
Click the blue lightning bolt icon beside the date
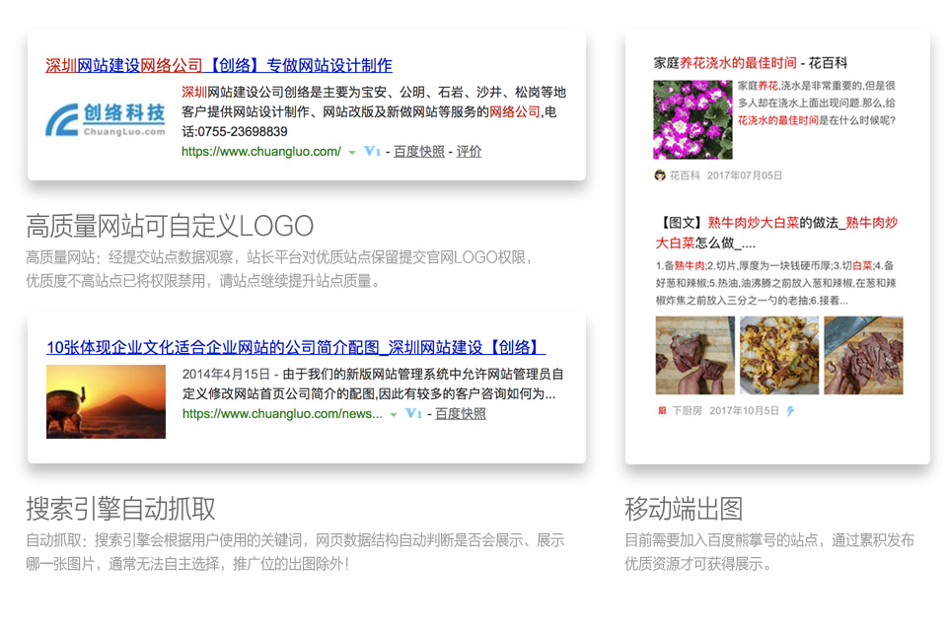point(791,409)
